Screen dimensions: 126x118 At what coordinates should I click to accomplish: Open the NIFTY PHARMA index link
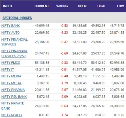(13, 90)
